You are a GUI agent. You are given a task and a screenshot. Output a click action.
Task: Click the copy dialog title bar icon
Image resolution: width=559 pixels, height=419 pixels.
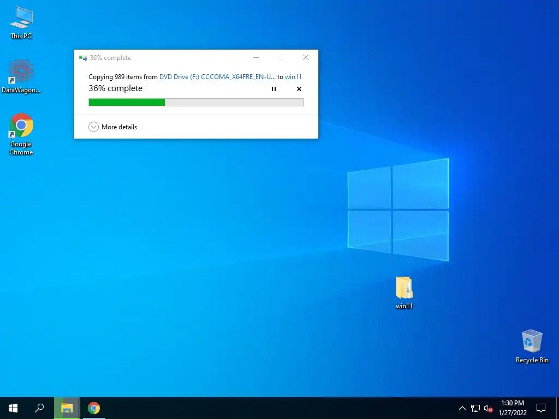point(83,58)
